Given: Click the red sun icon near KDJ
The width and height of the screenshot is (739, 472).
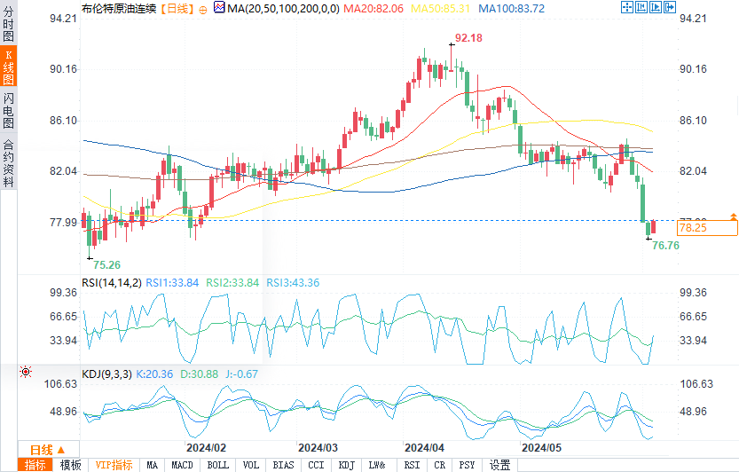Looking at the screenshot, I should (26, 372).
